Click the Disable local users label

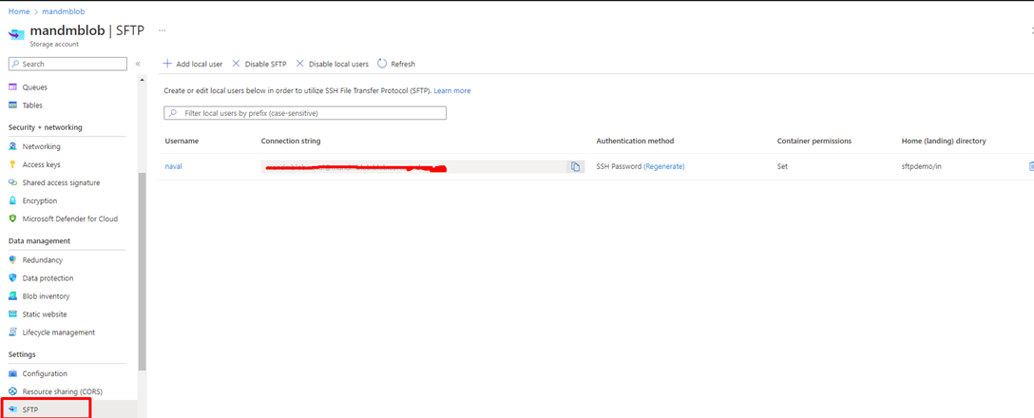(338, 64)
